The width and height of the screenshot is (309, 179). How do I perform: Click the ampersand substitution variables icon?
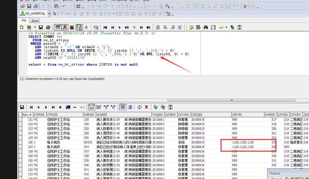86,27
